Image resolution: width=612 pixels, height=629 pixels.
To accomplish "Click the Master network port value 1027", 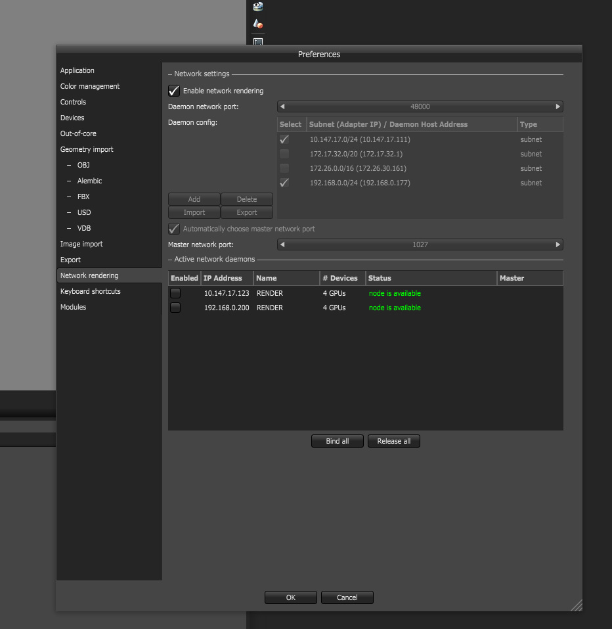I will [x=420, y=245].
